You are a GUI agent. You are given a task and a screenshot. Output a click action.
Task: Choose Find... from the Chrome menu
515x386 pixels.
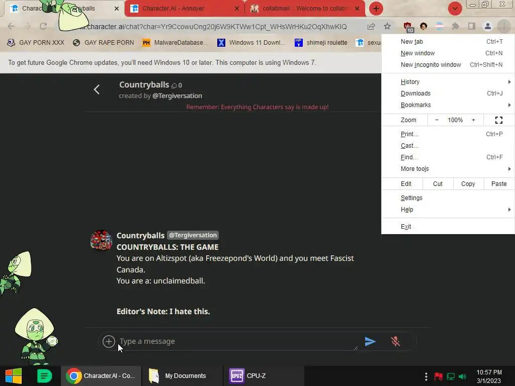(x=448, y=157)
